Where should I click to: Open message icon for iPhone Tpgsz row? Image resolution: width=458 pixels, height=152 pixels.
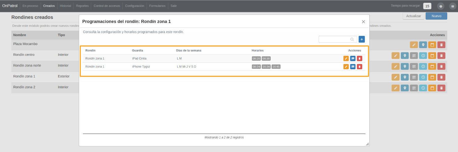click(x=353, y=66)
